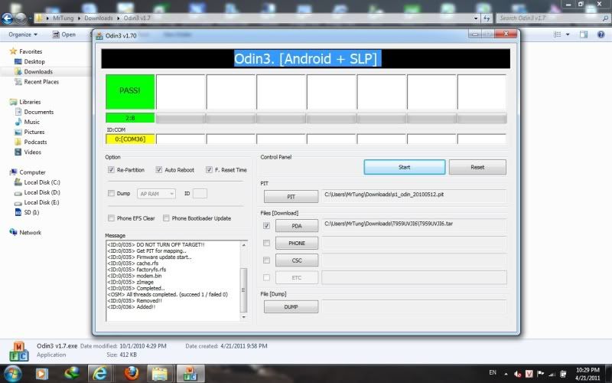Open Explorer help icon
Image resolution: width=612 pixels, height=383 pixels.
[x=601, y=34]
